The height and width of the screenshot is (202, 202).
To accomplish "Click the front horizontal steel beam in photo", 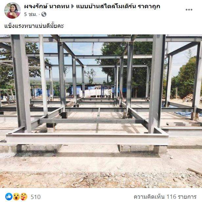I will (87, 139).
